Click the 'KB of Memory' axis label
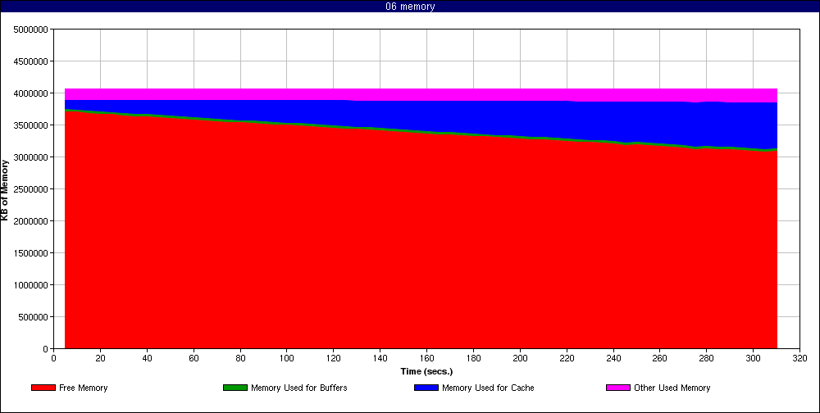The width and height of the screenshot is (820, 413). pos(5,190)
